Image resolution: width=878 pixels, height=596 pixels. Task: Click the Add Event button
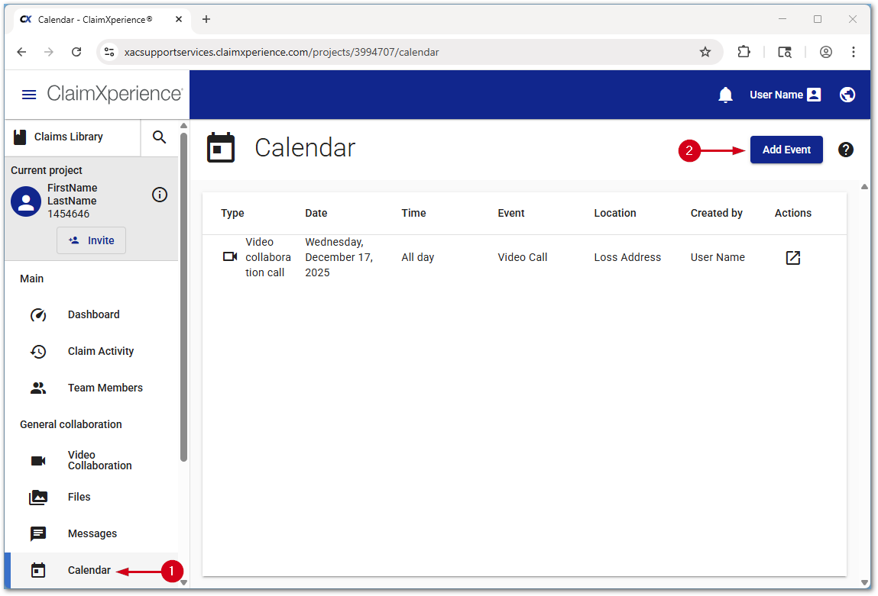786,150
